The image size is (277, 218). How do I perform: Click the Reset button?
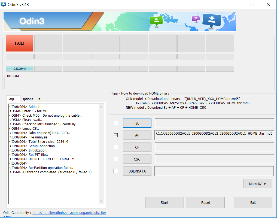(x=206, y=202)
